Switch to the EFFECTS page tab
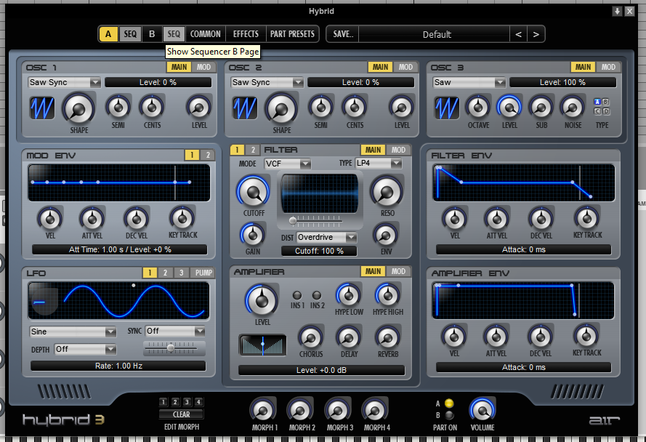Screen dimensions: 646x442 [x=246, y=34]
